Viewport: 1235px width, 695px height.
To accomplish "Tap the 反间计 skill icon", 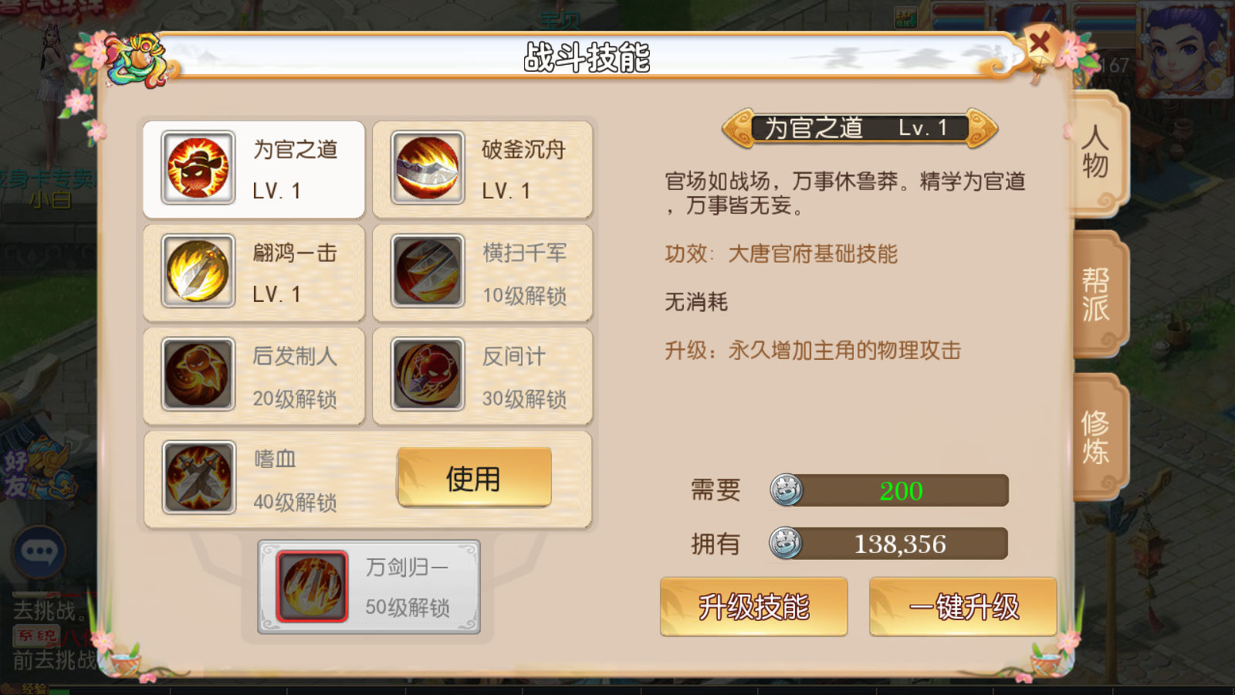I will 428,375.
